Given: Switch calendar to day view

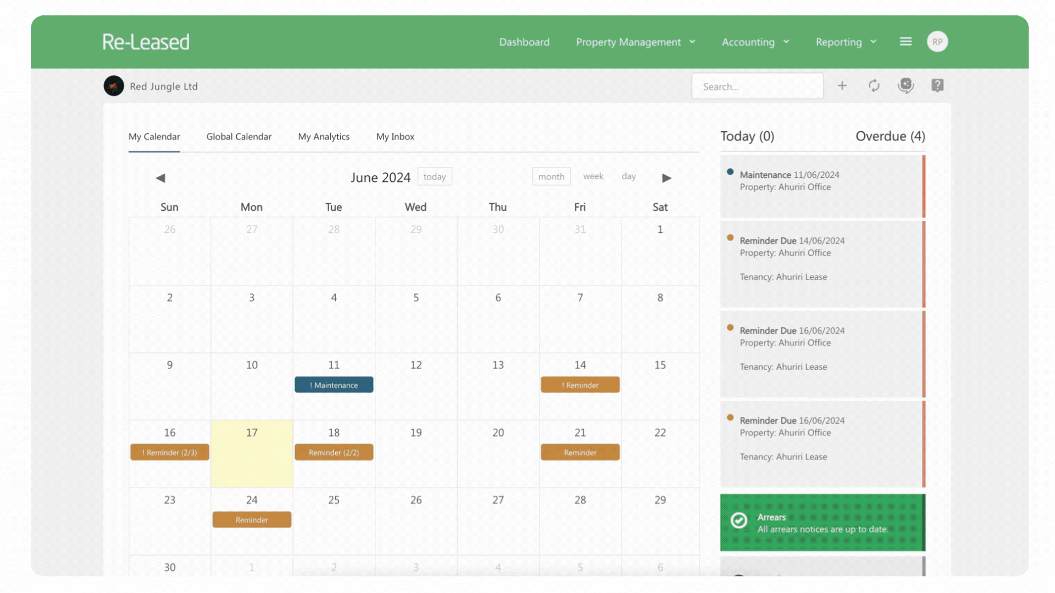Looking at the screenshot, I should (629, 176).
